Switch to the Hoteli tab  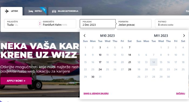click(35, 11)
